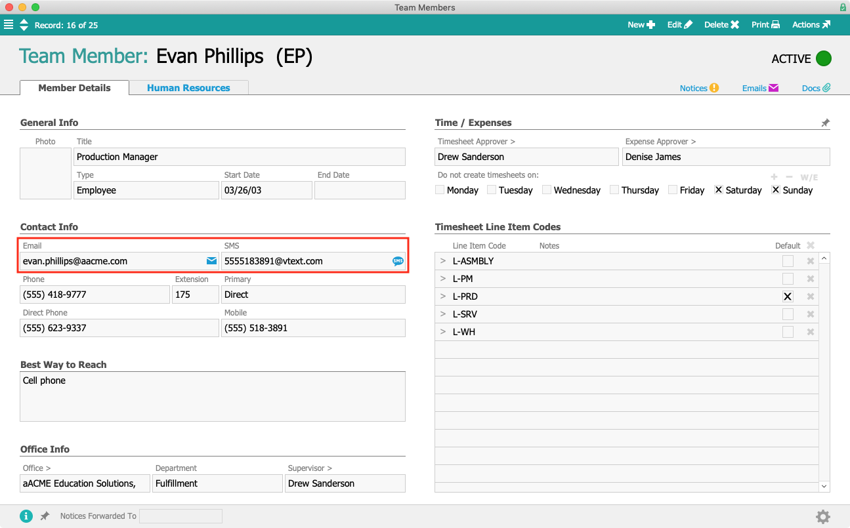Step to the next record arrow

pyautogui.click(x=24, y=29)
